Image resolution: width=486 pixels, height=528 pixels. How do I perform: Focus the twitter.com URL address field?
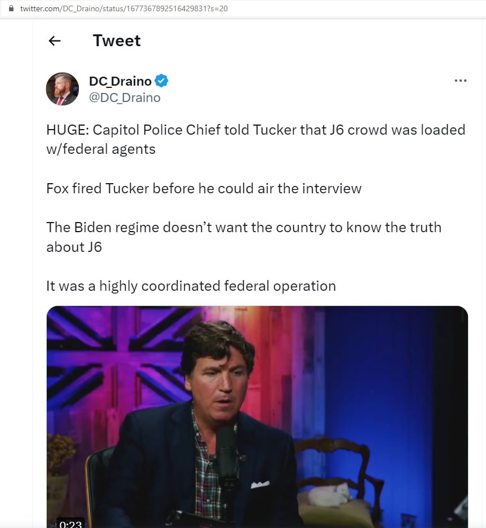pos(124,9)
